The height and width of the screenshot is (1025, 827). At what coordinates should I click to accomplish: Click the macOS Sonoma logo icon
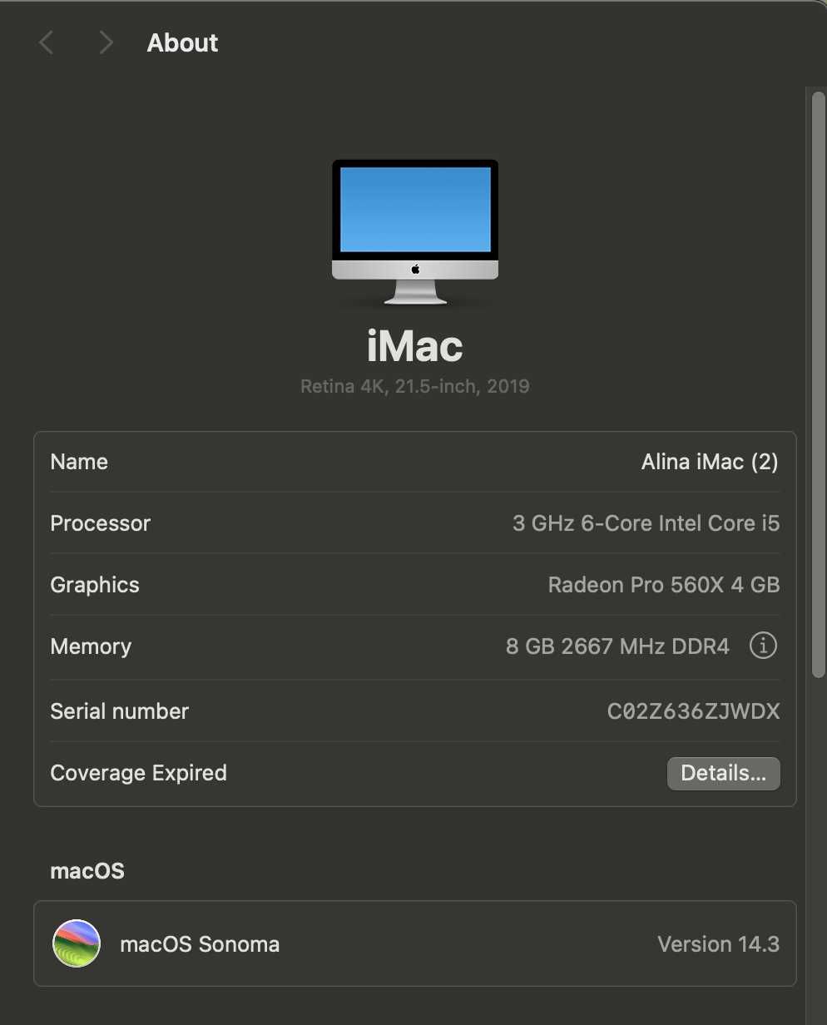click(77, 943)
